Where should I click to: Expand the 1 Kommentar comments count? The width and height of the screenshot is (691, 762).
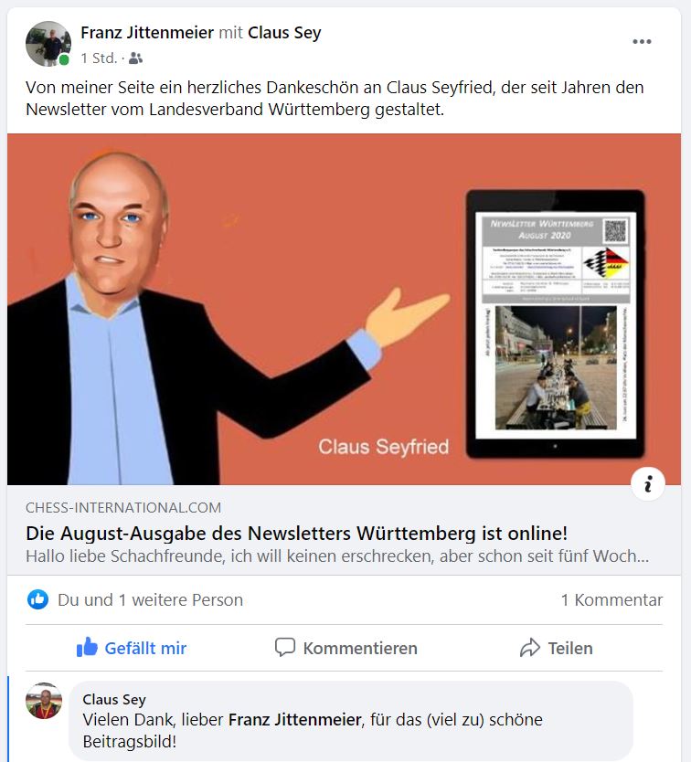coord(611,599)
